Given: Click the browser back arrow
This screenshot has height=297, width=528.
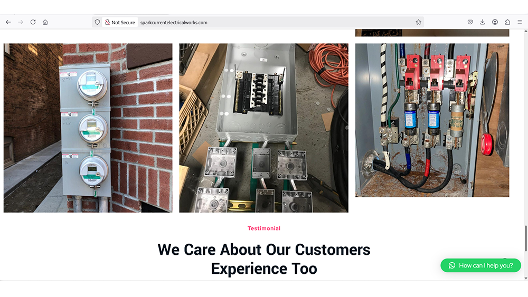Looking at the screenshot, I should click(x=8, y=22).
